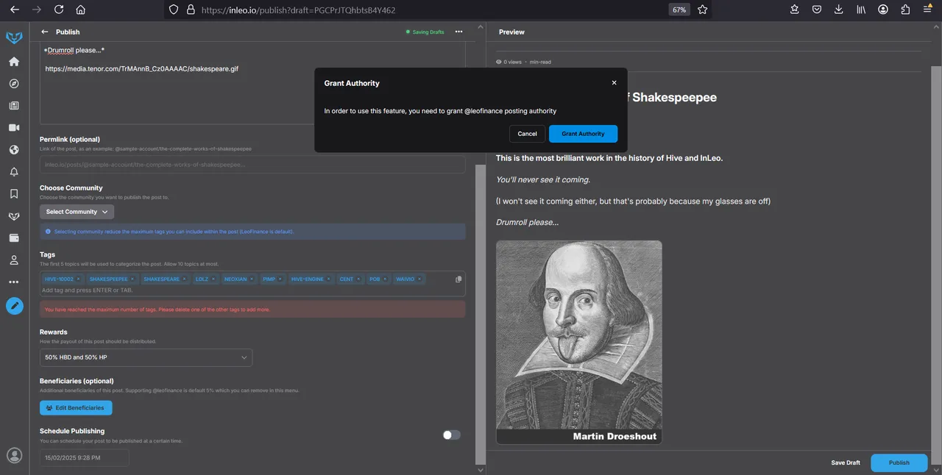Toggle the Schedule Publishing switch
The width and height of the screenshot is (942, 475).
pos(451,435)
